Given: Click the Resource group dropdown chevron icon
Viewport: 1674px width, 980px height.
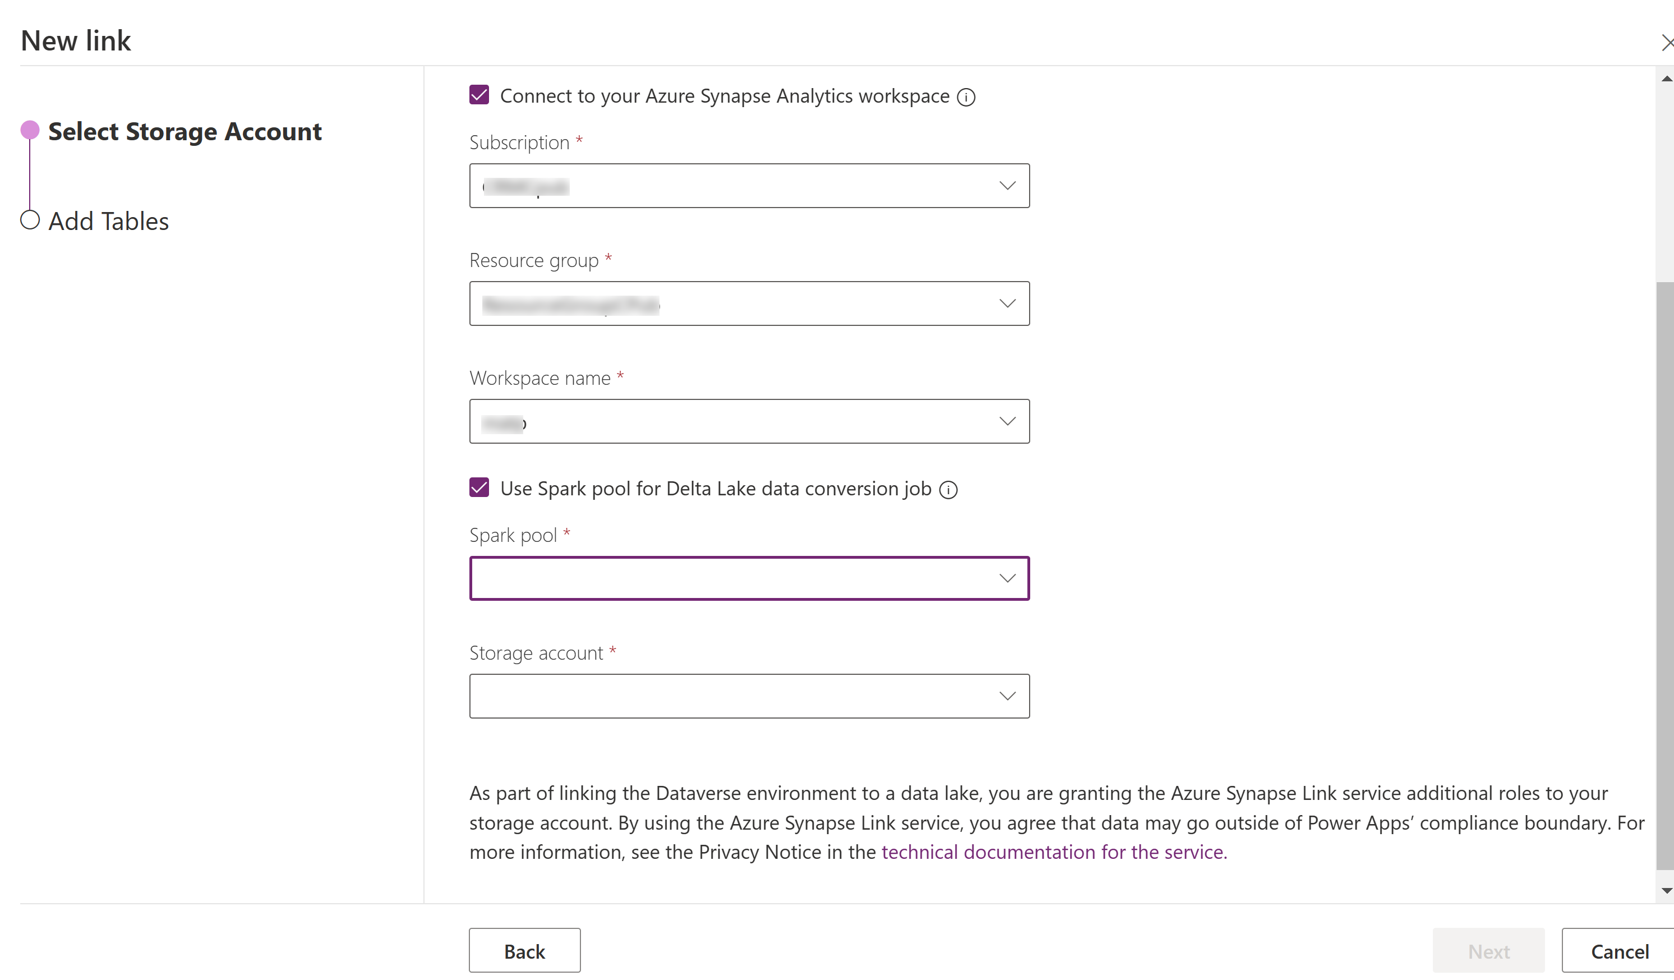Looking at the screenshot, I should pos(1005,303).
